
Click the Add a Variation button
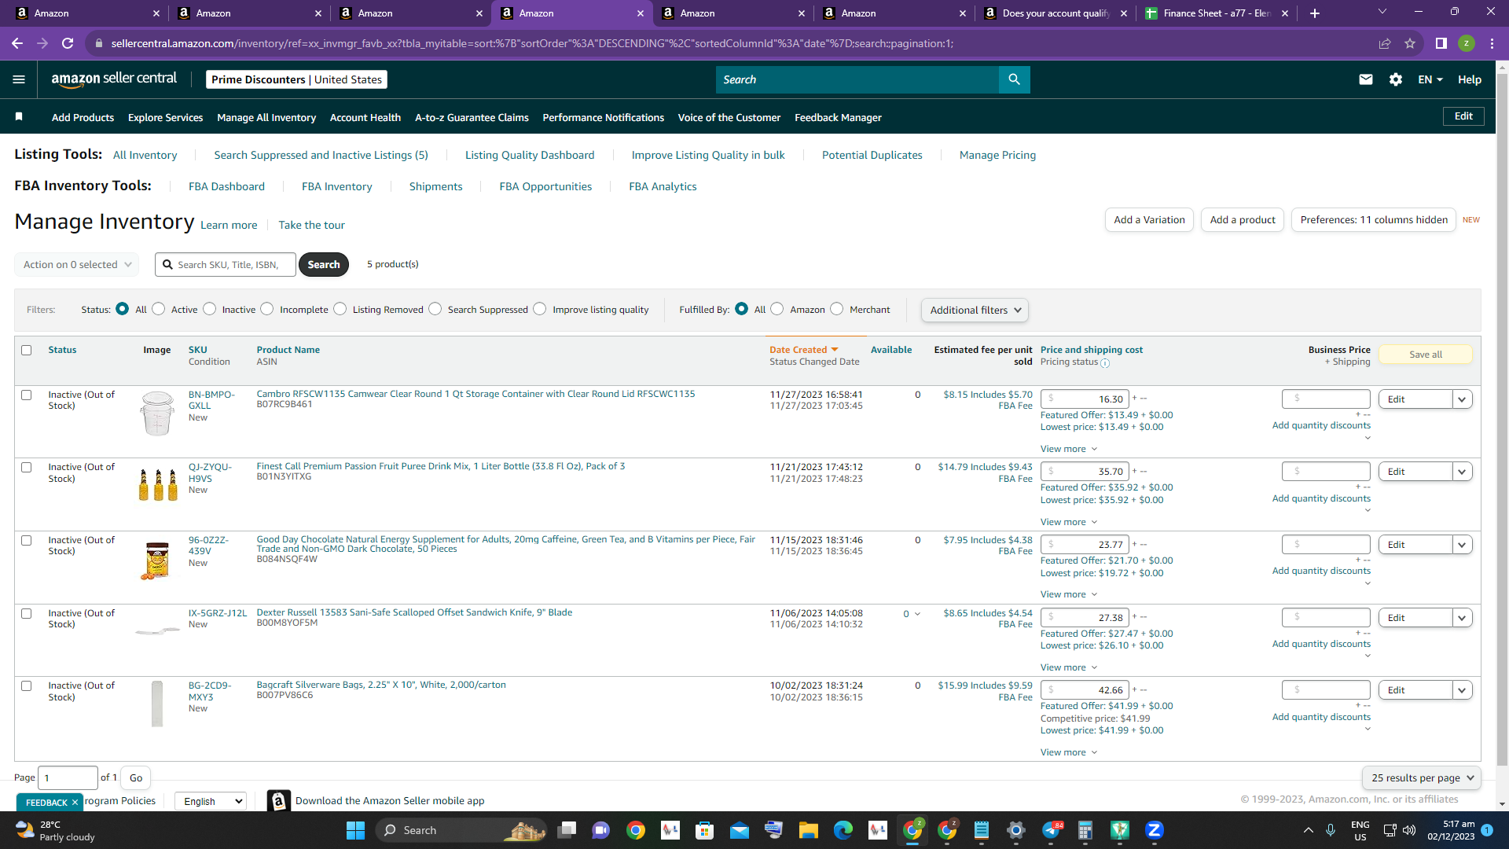1149,220
